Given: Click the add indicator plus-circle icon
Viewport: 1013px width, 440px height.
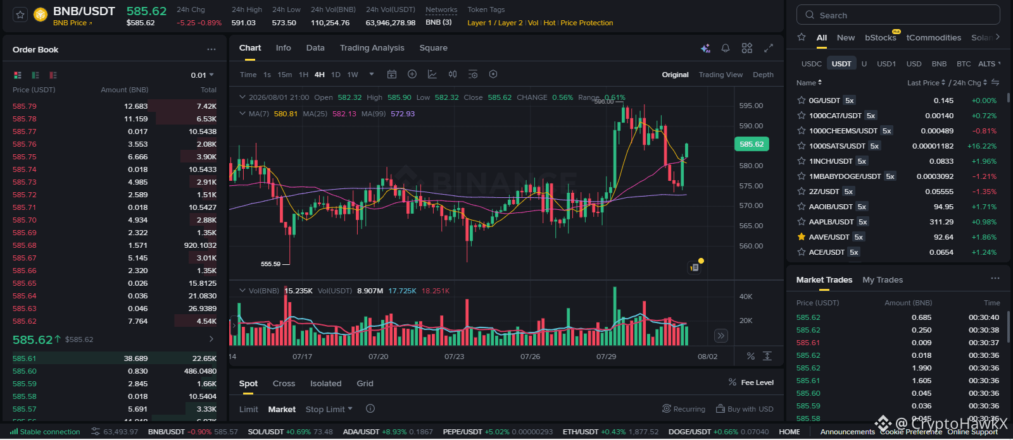Looking at the screenshot, I should pyautogui.click(x=412, y=75).
